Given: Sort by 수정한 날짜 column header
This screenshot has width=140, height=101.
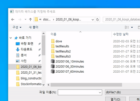Looking at the screenshot, I should 121,34.
